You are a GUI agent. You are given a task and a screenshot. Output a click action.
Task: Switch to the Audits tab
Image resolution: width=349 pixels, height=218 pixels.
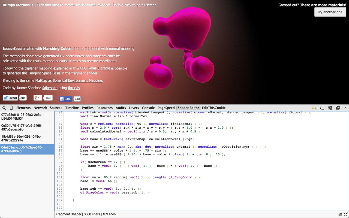121,108
